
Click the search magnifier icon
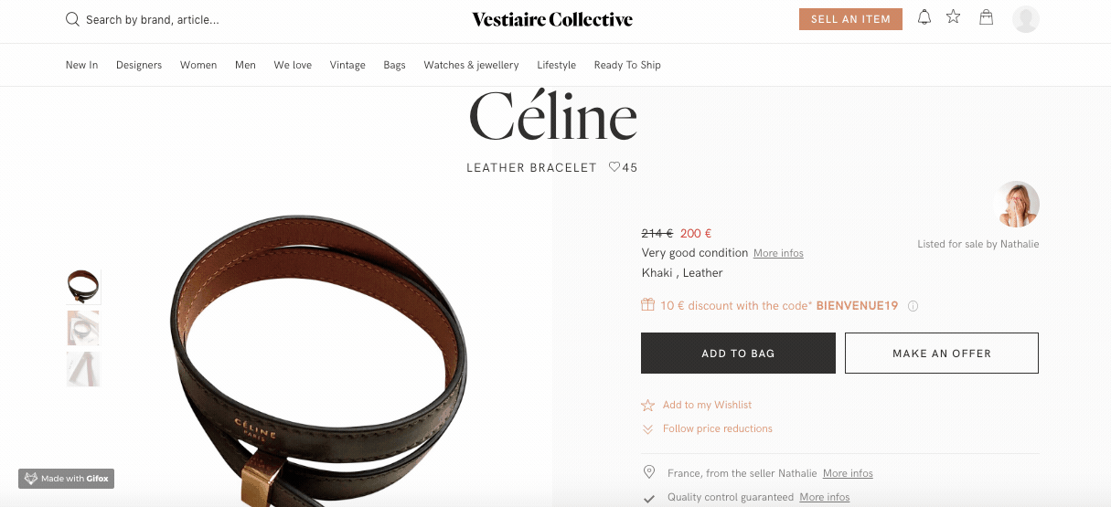coord(72,19)
